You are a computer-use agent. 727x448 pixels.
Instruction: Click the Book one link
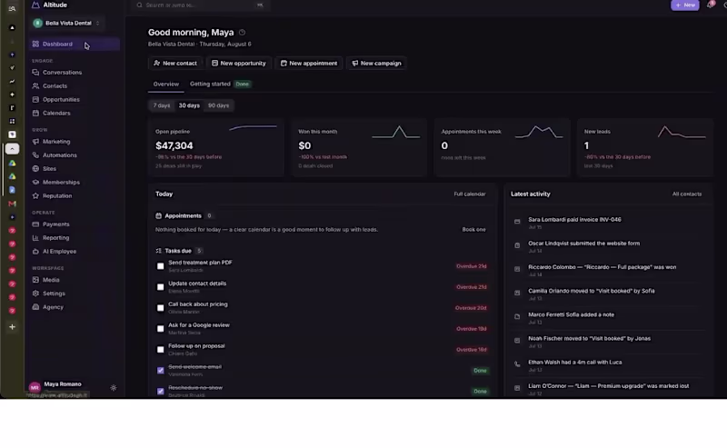pyautogui.click(x=473, y=230)
